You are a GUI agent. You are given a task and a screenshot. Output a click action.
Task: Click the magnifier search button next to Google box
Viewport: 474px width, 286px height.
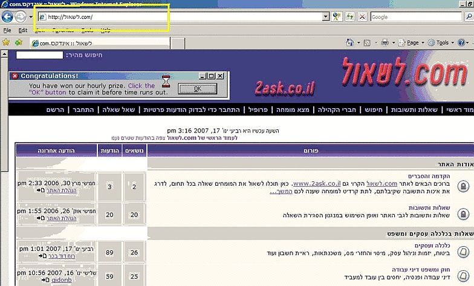[469, 17]
